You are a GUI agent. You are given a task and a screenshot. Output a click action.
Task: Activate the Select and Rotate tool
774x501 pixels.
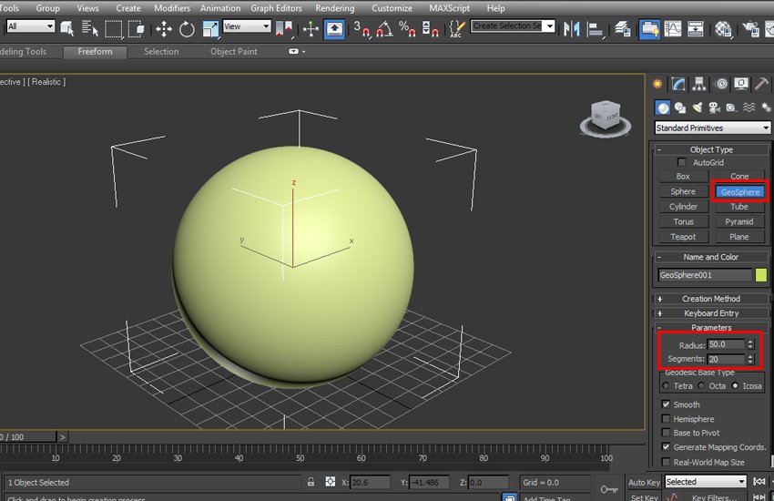pyautogui.click(x=187, y=28)
